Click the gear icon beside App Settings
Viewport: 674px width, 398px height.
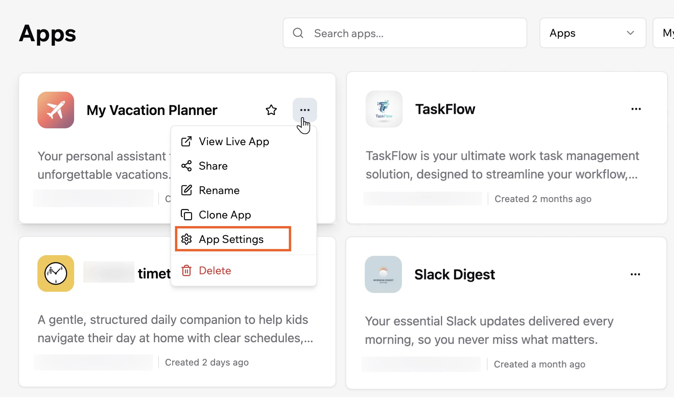(186, 239)
